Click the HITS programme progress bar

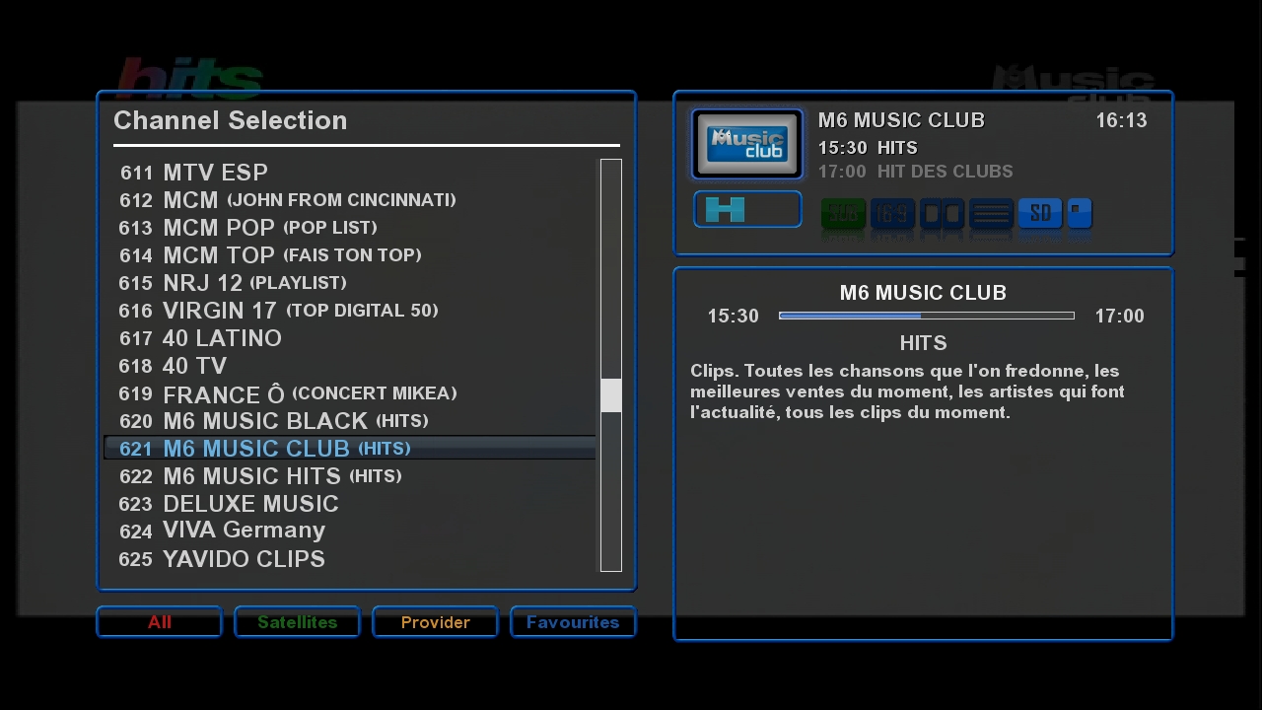click(x=926, y=316)
